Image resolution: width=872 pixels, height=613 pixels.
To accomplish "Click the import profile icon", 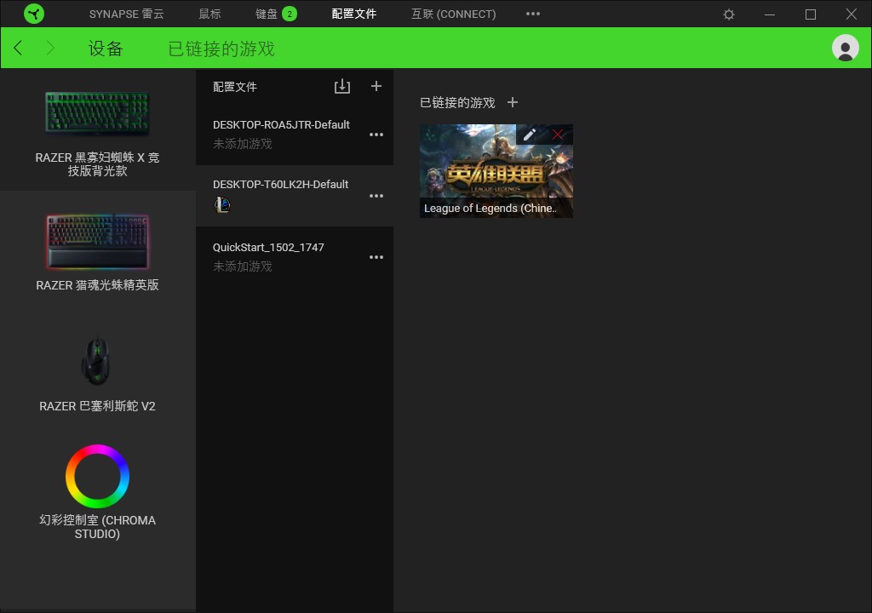I will (342, 86).
